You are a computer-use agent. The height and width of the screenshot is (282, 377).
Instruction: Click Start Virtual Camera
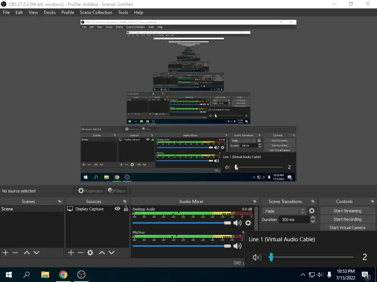tap(348, 228)
